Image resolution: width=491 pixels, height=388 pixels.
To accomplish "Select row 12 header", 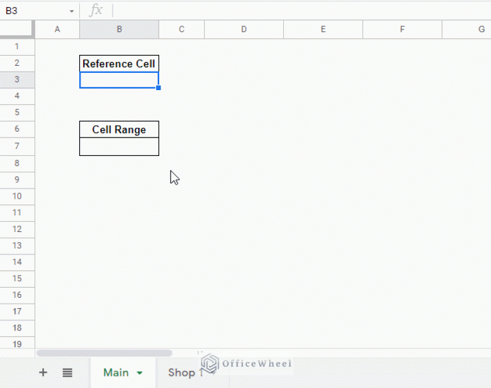I will tap(17, 229).
